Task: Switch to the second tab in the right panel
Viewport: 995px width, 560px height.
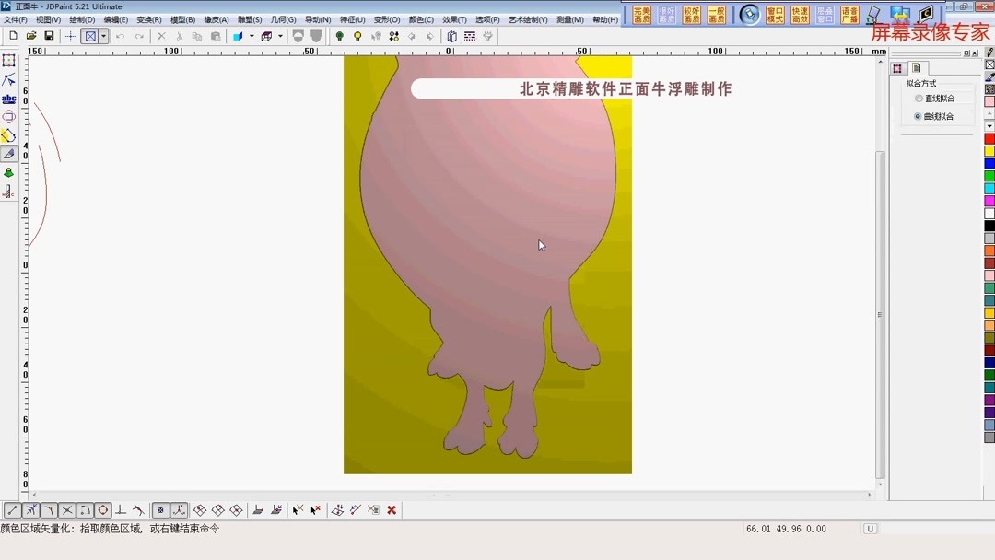Action: [916, 67]
